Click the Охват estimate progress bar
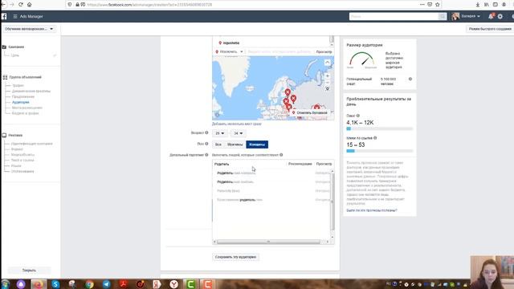Screen dimensions: 514x289 click(380, 128)
